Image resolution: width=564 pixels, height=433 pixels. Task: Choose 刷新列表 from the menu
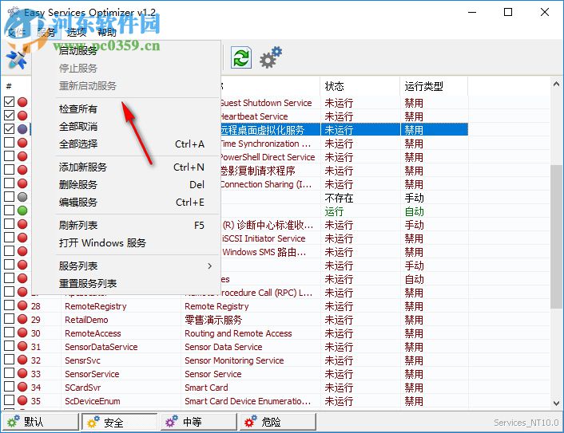126,225
